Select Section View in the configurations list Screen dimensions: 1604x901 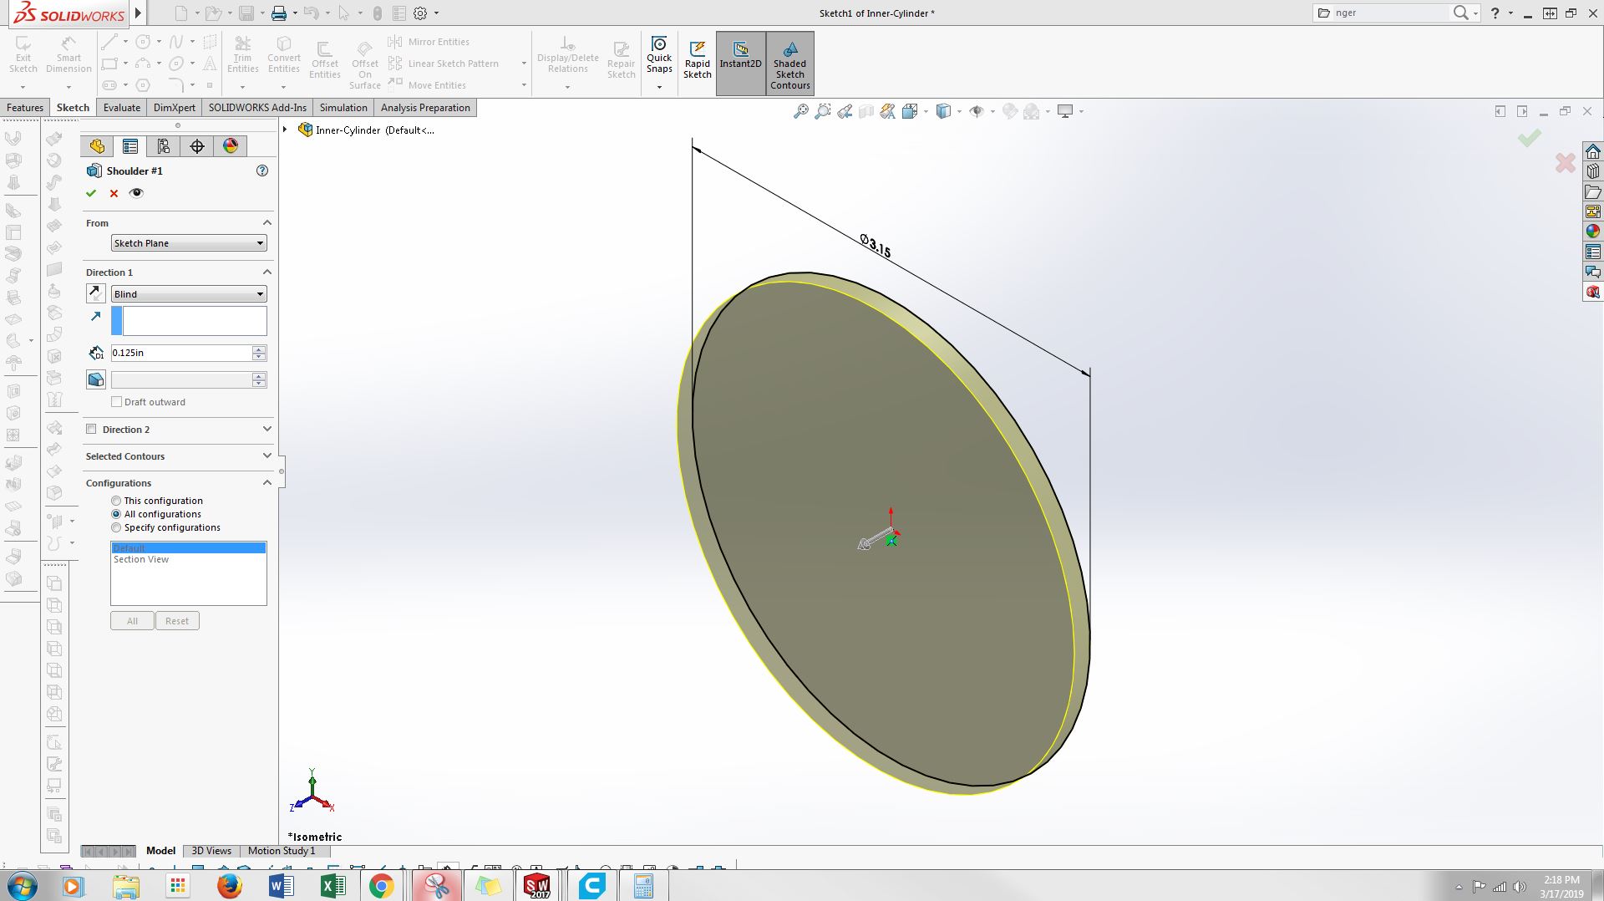(141, 559)
